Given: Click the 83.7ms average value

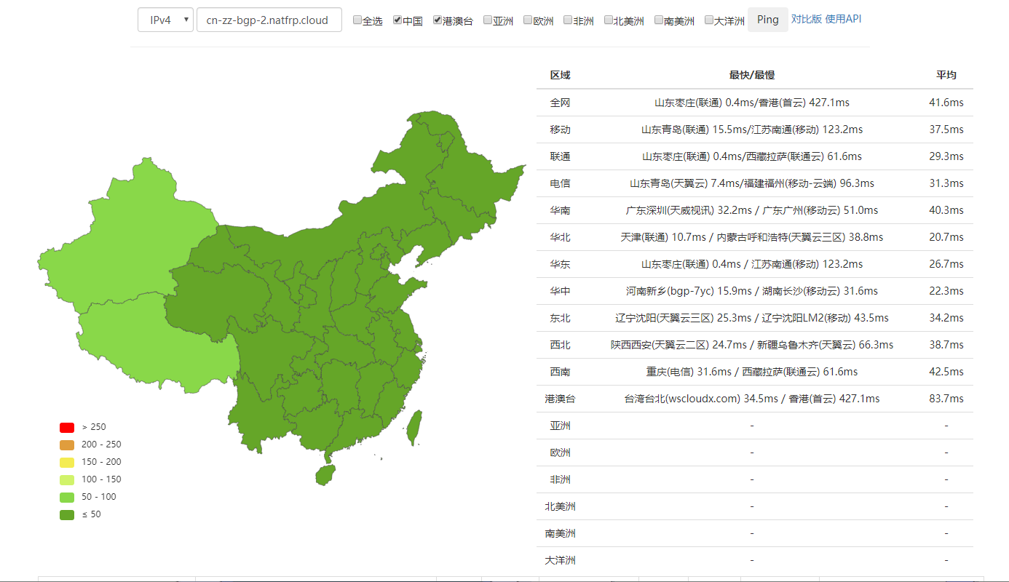Looking at the screenshot, I should pos(946,399).
